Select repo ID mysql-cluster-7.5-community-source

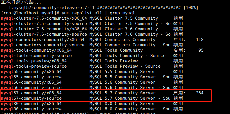(44, 24)
